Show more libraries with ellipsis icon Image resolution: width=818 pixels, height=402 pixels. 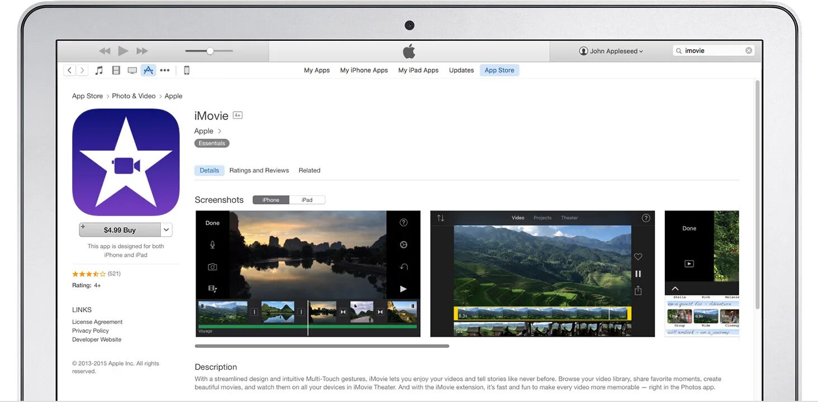click(165, 70)
